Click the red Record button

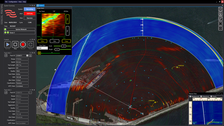(x=23, y=44)
